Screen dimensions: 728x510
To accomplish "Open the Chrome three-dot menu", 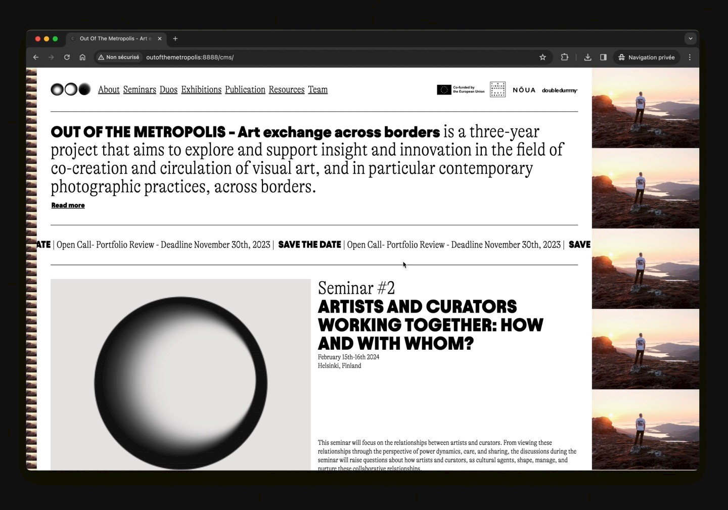I will pyautogui.click(x=690, y=57).
